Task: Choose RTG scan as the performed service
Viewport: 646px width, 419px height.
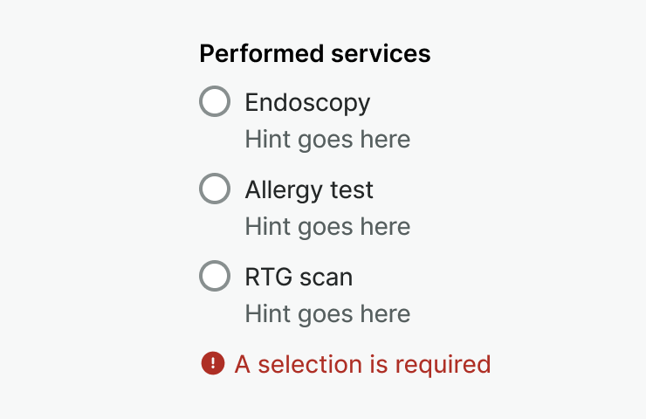Action: pyautogui.click(x=215, y=276)
